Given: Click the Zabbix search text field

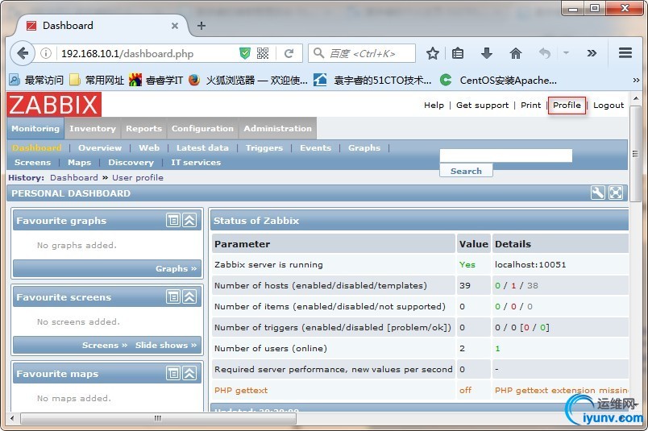Looking at the screenshot, I should pos(506,155).
